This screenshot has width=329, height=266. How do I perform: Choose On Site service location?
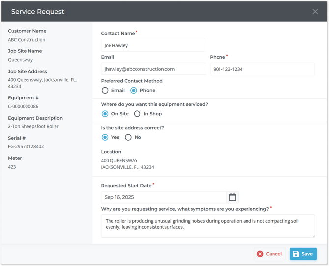(x=105, y=114)
